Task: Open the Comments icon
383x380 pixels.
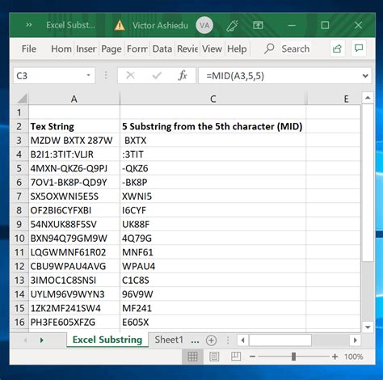Action: click(x=359, y=49)
